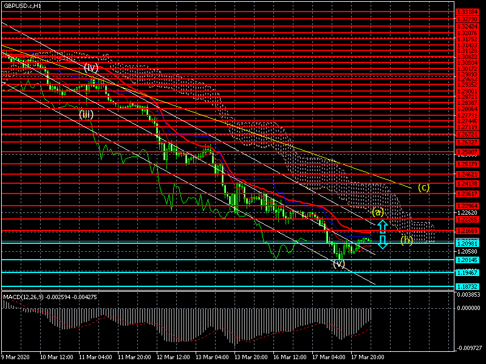Viewport: 486px width, 364px height.
Task: Click the 1.25807 price level label
Action: click(467, 152)
